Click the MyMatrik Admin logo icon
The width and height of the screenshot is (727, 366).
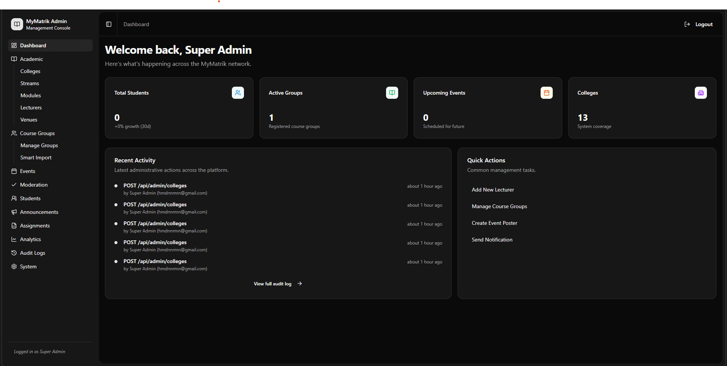pos(16,24)
